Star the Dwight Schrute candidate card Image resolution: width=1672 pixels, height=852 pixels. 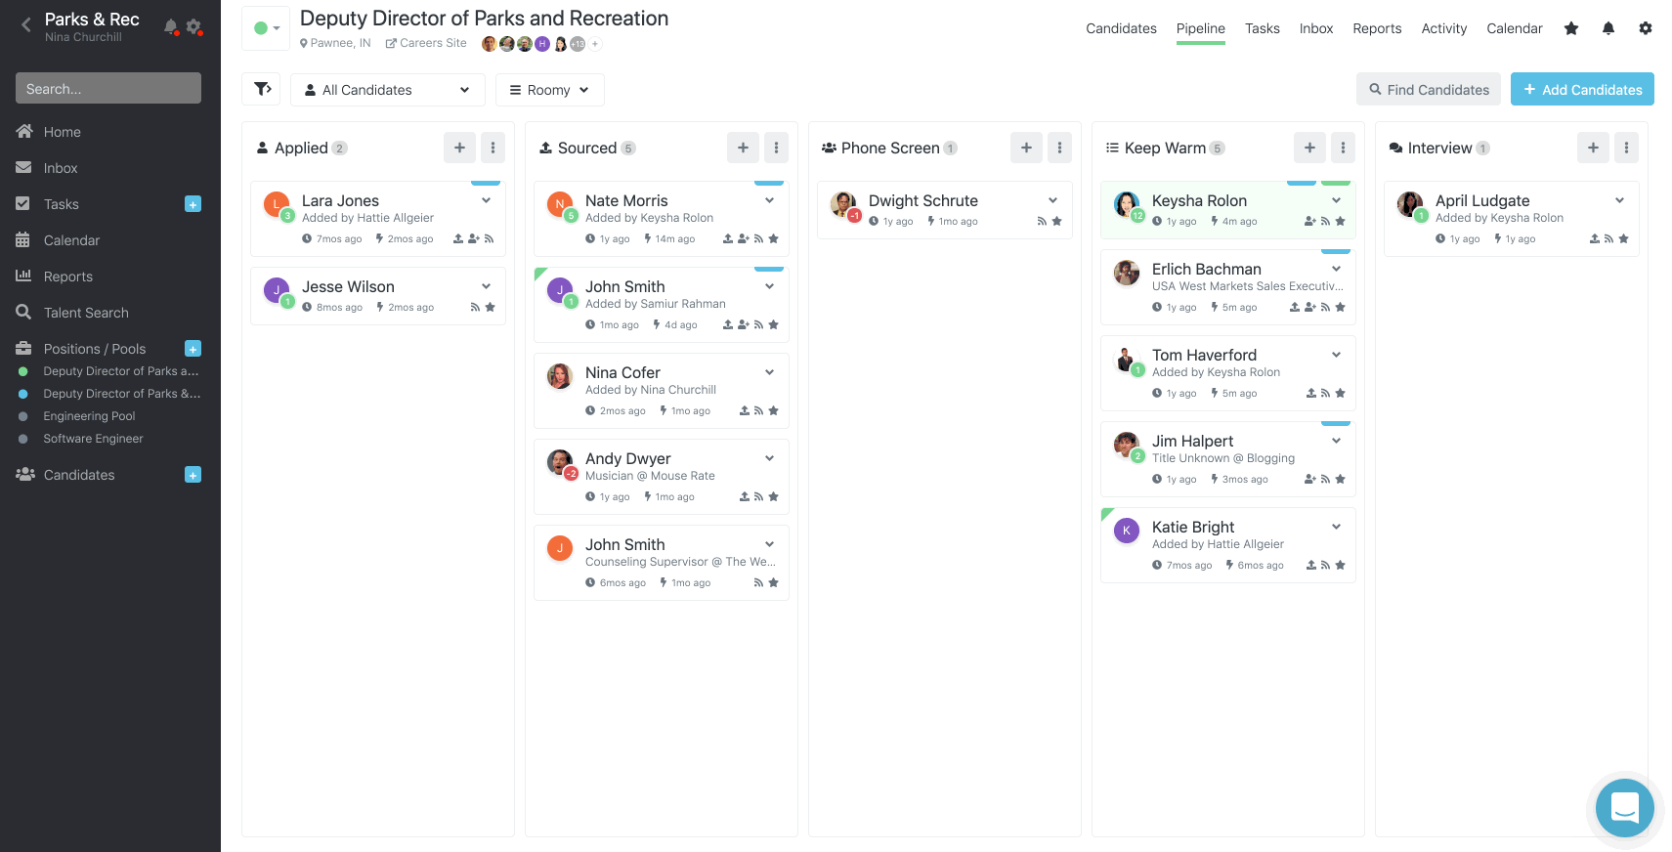[1056, 222]
